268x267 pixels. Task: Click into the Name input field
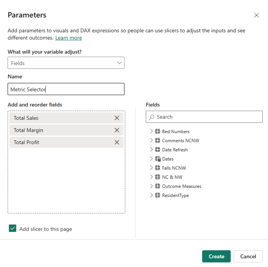coord(66,89)
